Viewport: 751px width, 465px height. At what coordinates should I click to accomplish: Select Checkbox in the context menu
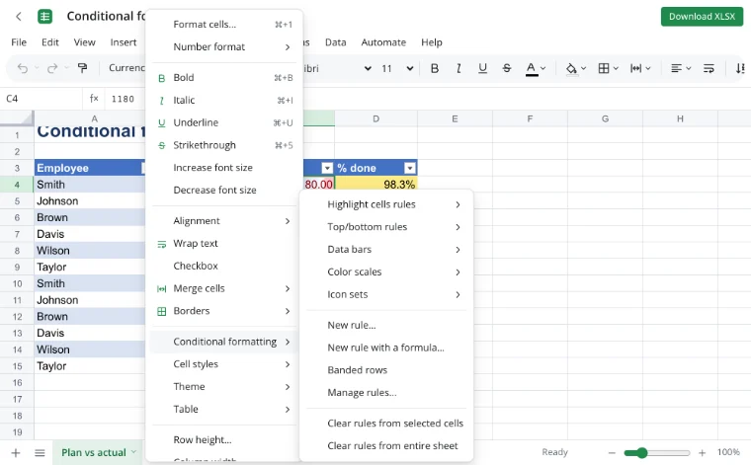tap(224, 266)
